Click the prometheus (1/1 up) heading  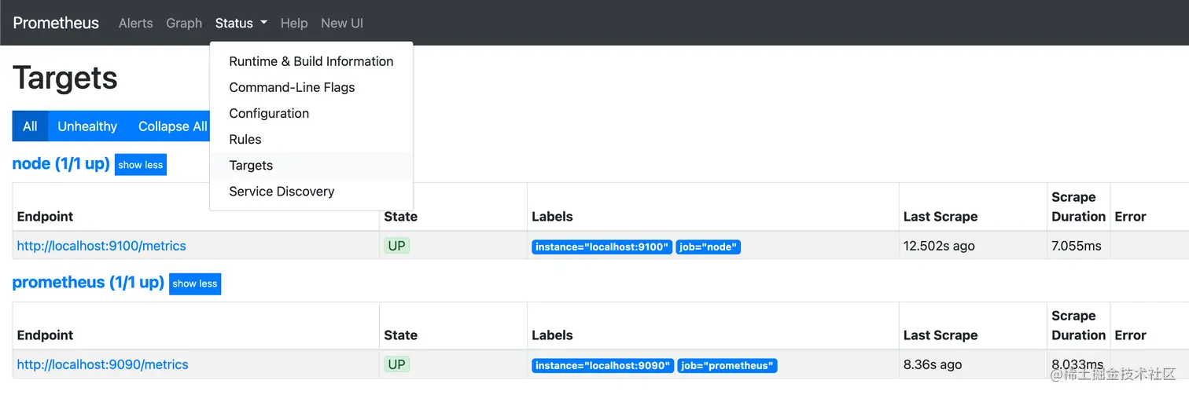coord(88,283)
